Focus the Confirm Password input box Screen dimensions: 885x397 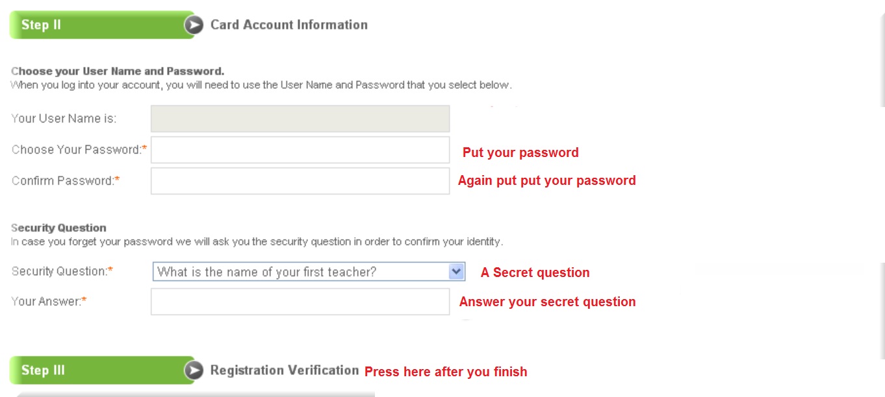tap(300, 181)
